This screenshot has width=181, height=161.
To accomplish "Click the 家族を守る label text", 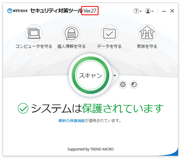I will pos(147,46).
